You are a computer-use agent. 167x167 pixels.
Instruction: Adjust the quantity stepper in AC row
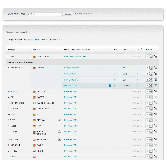[x=151, y=114]
